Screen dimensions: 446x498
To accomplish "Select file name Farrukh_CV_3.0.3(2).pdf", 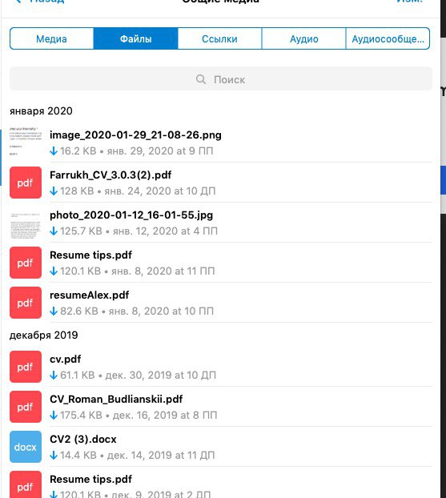I will click(110, 175).
